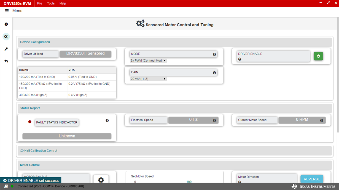Open the Tools menu
The height and width of the screenshot is (190, 339).
click(x=51, y=3)
